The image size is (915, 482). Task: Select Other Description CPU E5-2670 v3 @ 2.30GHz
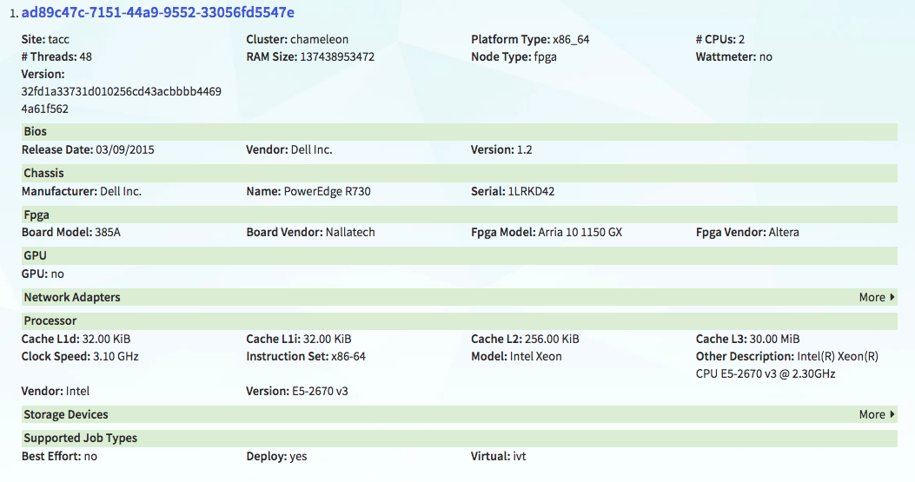pyautogui.click(x=766, y=373)
